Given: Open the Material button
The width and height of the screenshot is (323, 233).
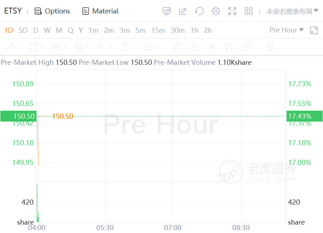Looking at the screenshot, I should [100, 11].
